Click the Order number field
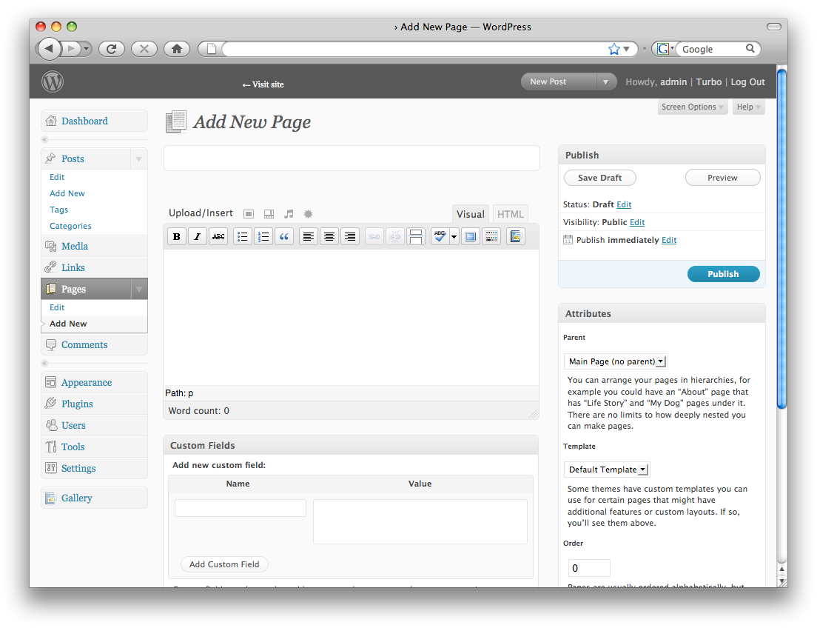 [589, 568]
